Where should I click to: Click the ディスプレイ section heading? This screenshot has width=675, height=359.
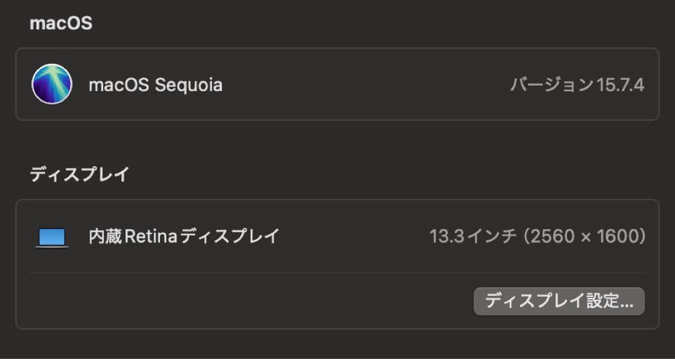[79, 174]
